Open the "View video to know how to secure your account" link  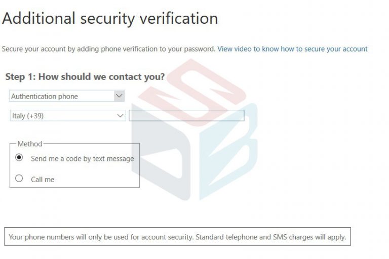tap(292, 49)
